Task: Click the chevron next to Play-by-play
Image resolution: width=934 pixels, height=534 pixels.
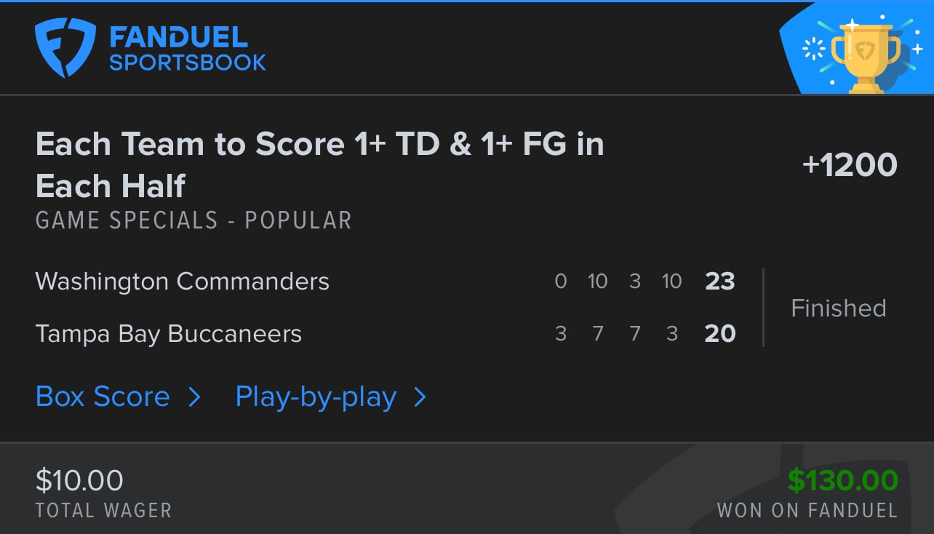Action: tap(420, 397)
